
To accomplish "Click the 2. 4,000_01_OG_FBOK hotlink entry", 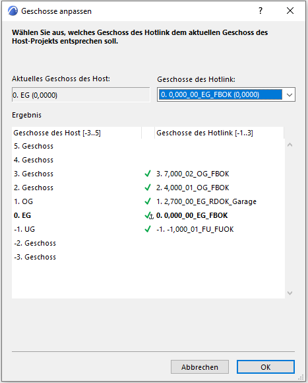I will point(193,188).
